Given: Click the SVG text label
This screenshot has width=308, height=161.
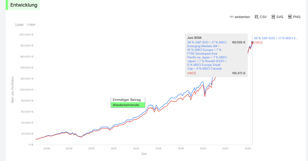Looking at the screenshot, I should 280,17.
